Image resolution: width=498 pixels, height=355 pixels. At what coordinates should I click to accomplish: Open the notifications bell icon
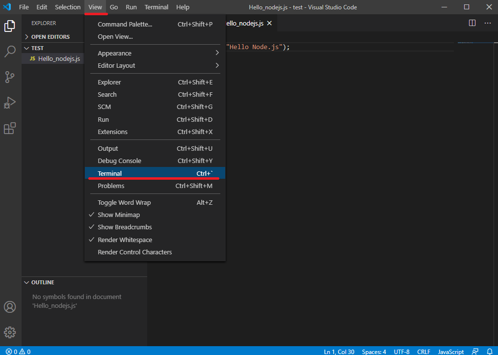[490, 352]
